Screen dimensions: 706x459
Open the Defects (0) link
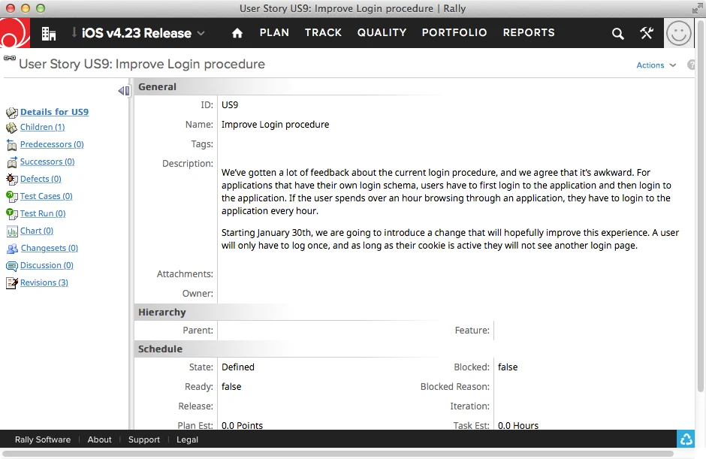coord(41,179)
